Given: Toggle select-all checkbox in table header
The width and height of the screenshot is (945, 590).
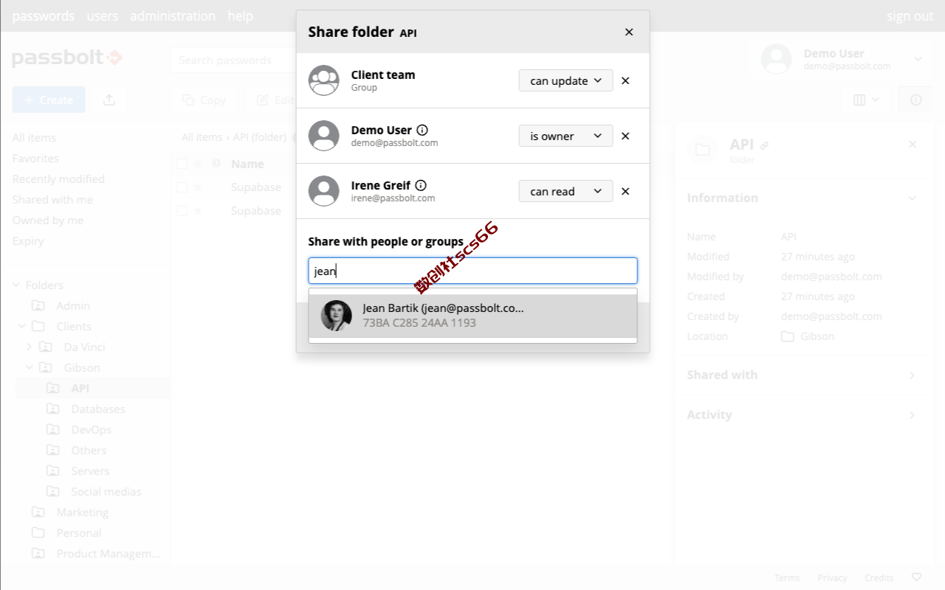Looking at the screenshot, I should (x=182, y=164).
